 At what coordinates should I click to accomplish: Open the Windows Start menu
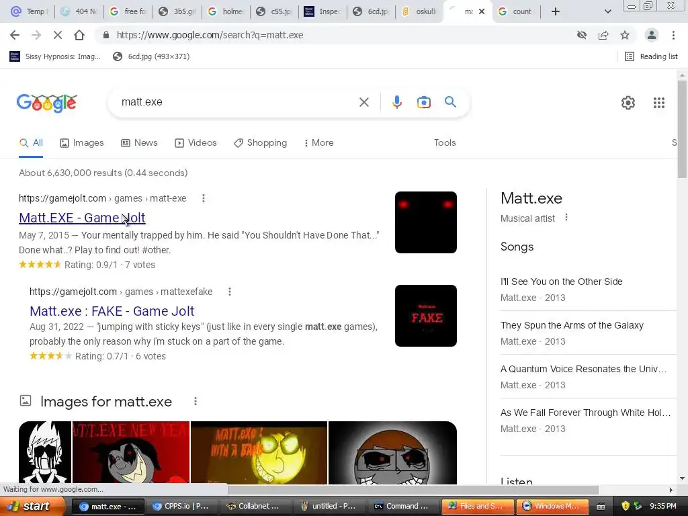[32, 506]
